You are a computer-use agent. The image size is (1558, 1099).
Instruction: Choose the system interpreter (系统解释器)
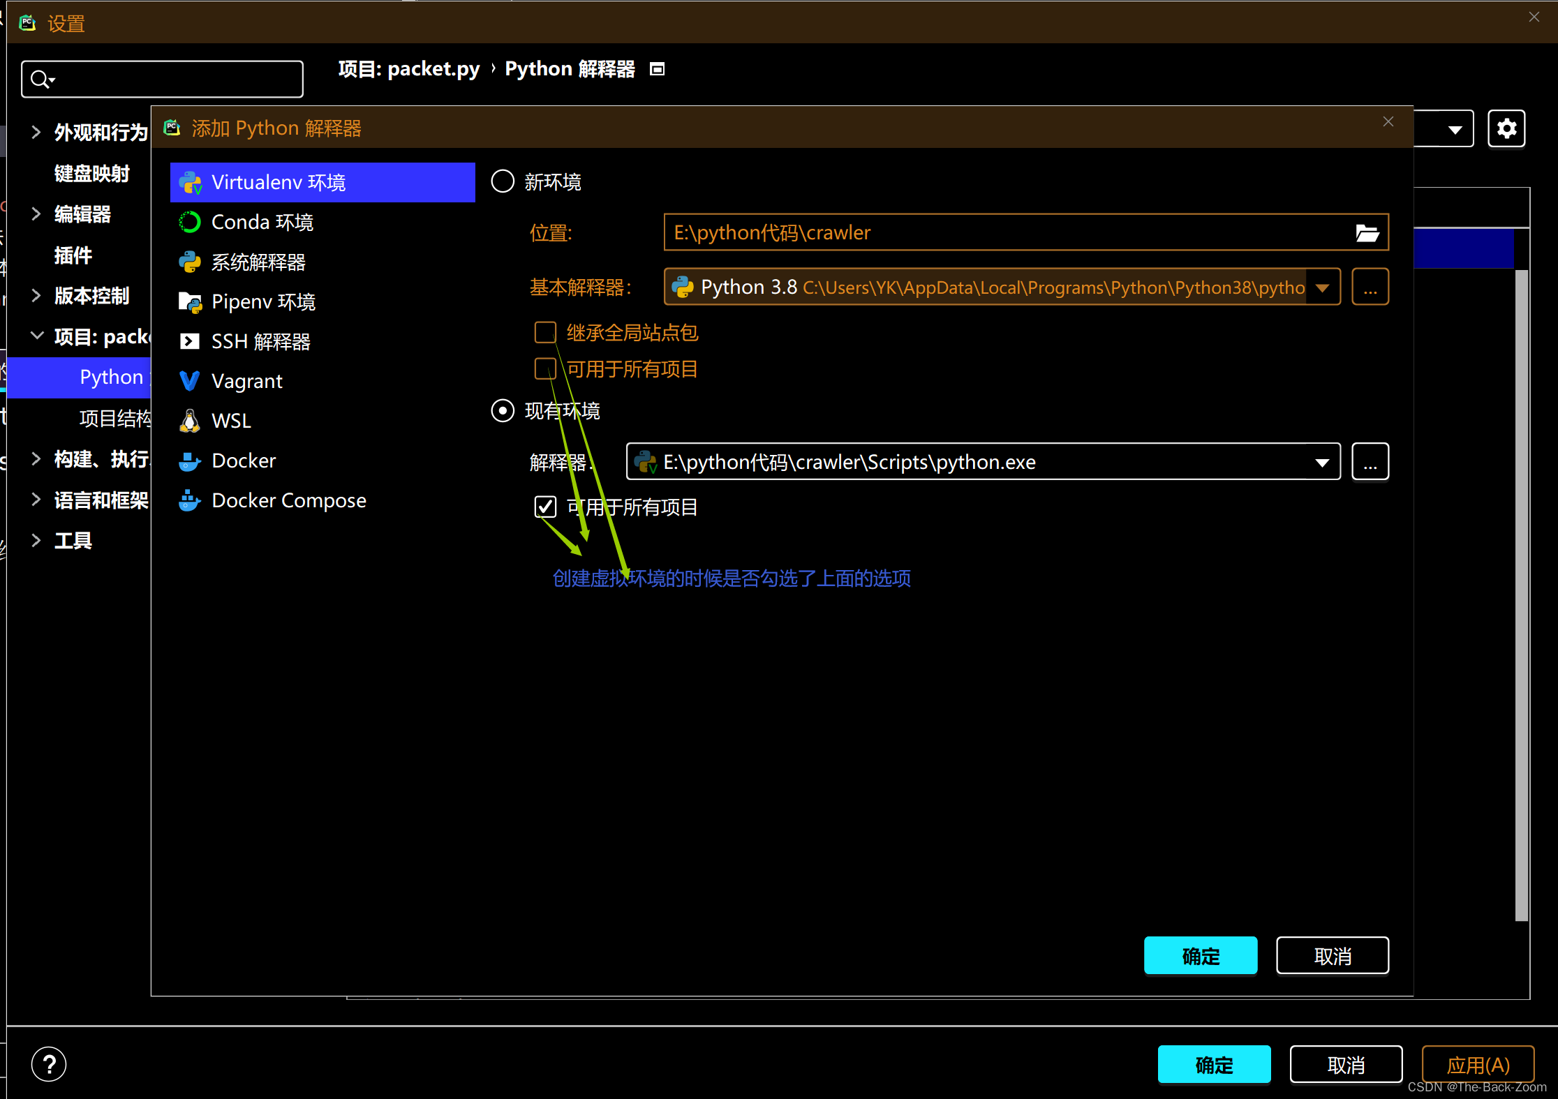pos(322,262)
